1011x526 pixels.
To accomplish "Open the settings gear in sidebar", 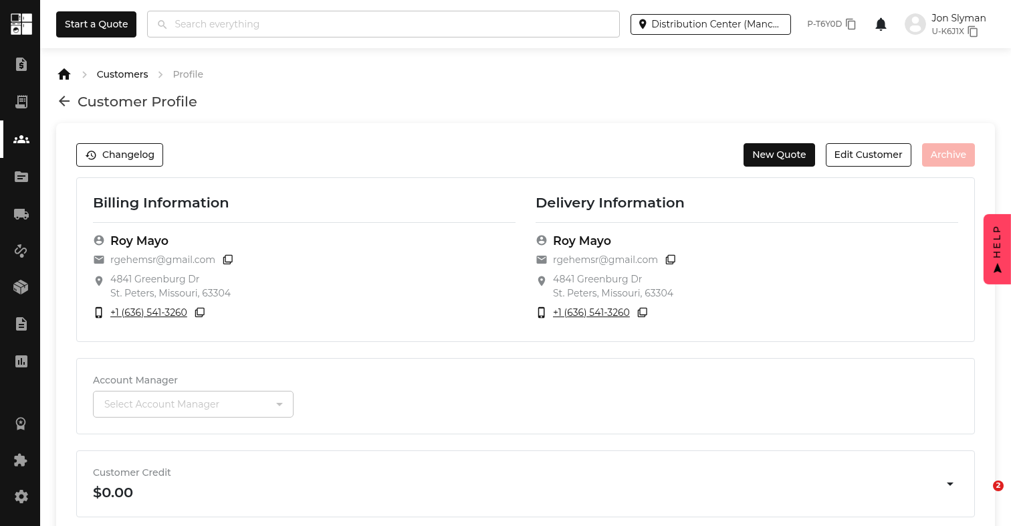I will (21, 497).
